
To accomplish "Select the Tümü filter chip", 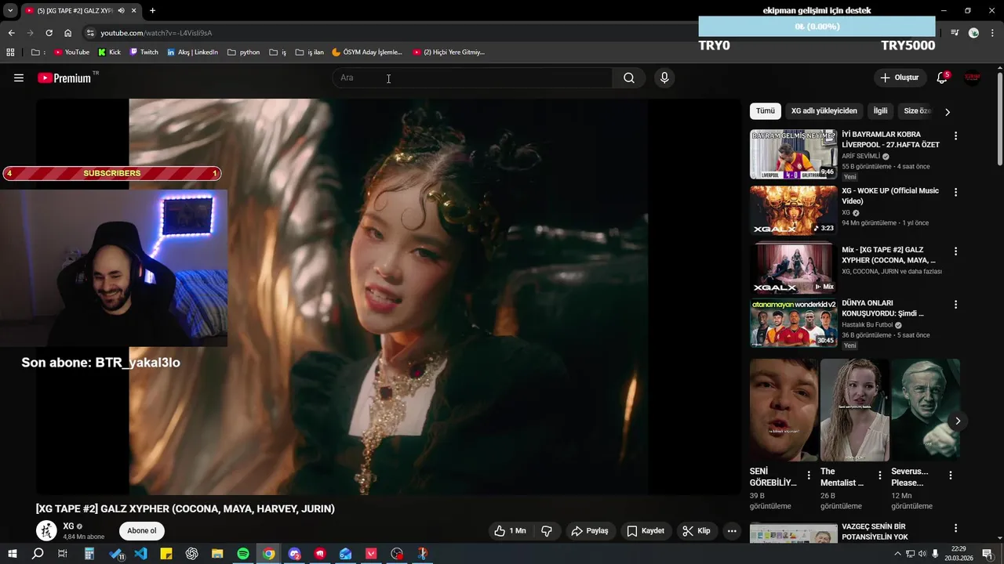I will coord(765,111).
